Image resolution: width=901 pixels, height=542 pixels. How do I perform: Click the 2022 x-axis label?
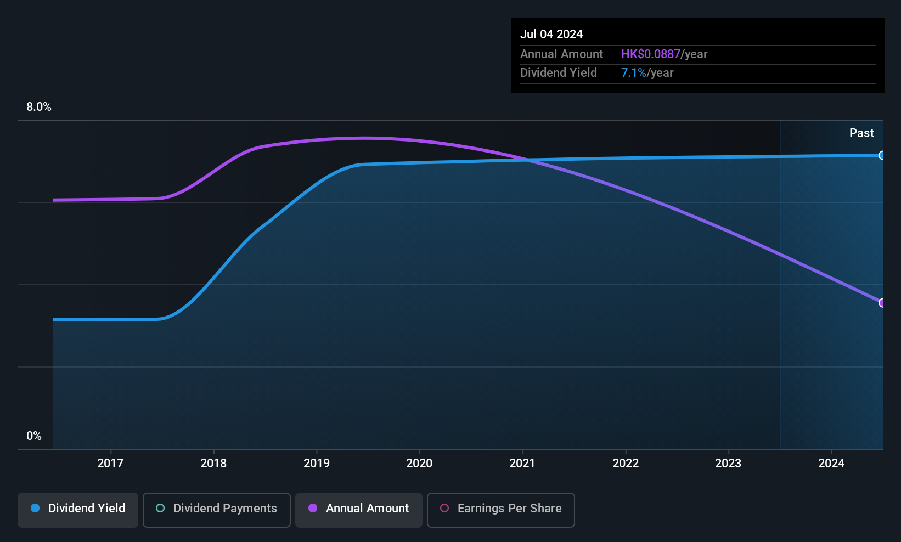(x=626, y=464)
